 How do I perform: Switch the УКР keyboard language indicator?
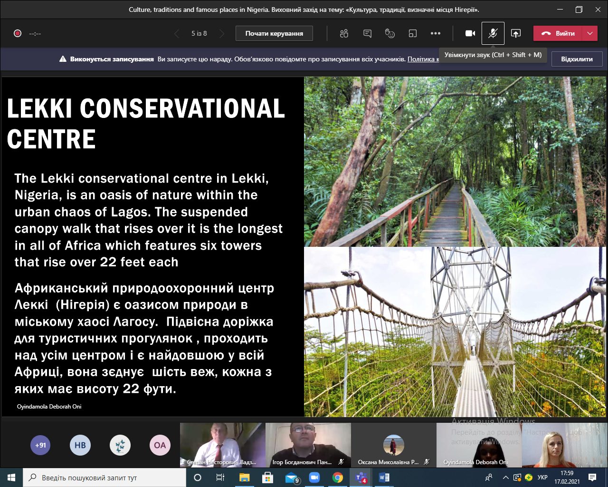tap(542, 477)
